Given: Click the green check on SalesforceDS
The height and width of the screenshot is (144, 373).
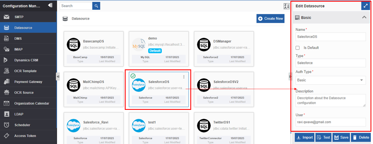Looking at the screenshot, I should pyautogui.click(x=133, y=76).
